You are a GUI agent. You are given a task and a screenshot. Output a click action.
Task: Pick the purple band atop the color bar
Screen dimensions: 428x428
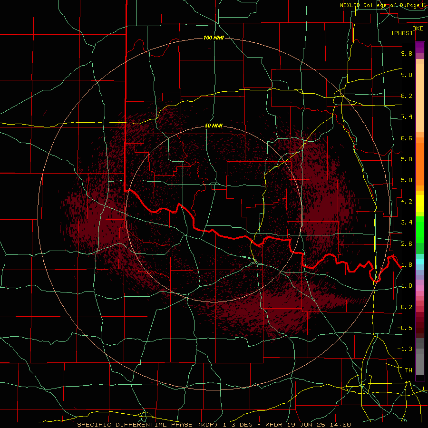coord(420,48)
